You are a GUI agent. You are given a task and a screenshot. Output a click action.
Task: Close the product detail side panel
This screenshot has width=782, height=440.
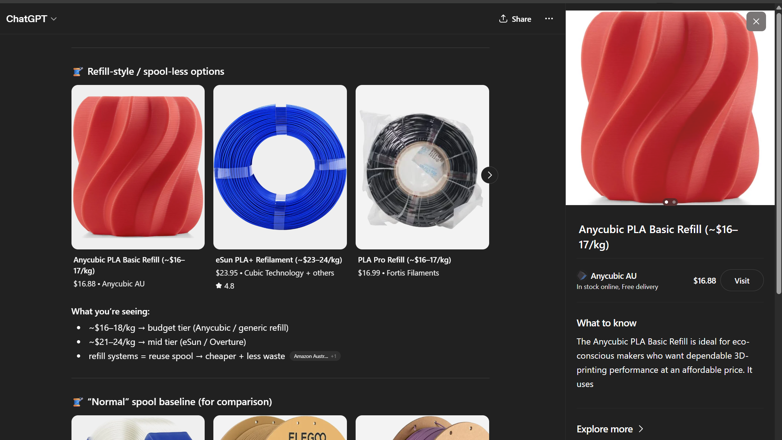pyautogui.click(x=756, y=21)
